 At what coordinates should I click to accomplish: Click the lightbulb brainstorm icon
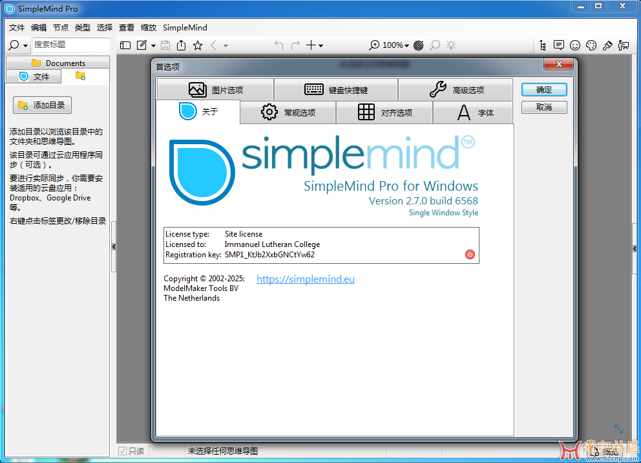[x=451, y=45]
